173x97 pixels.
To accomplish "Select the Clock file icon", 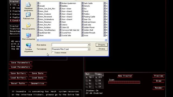I will pos(60,22).
